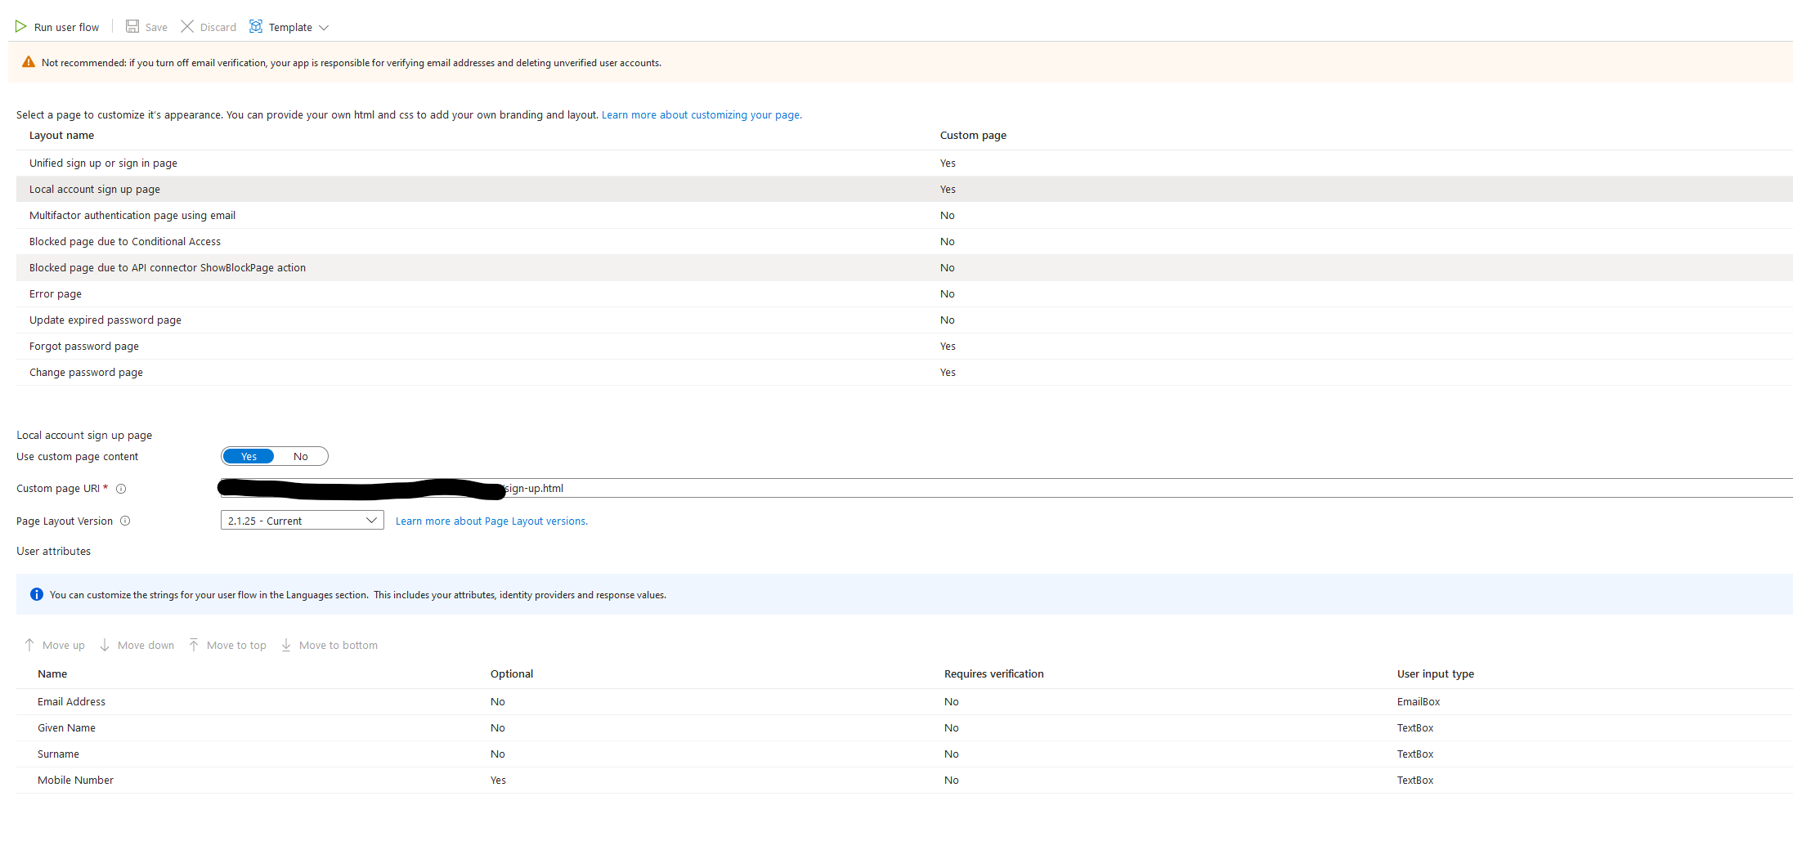Select the Forgot password page row

pos(84,346)
